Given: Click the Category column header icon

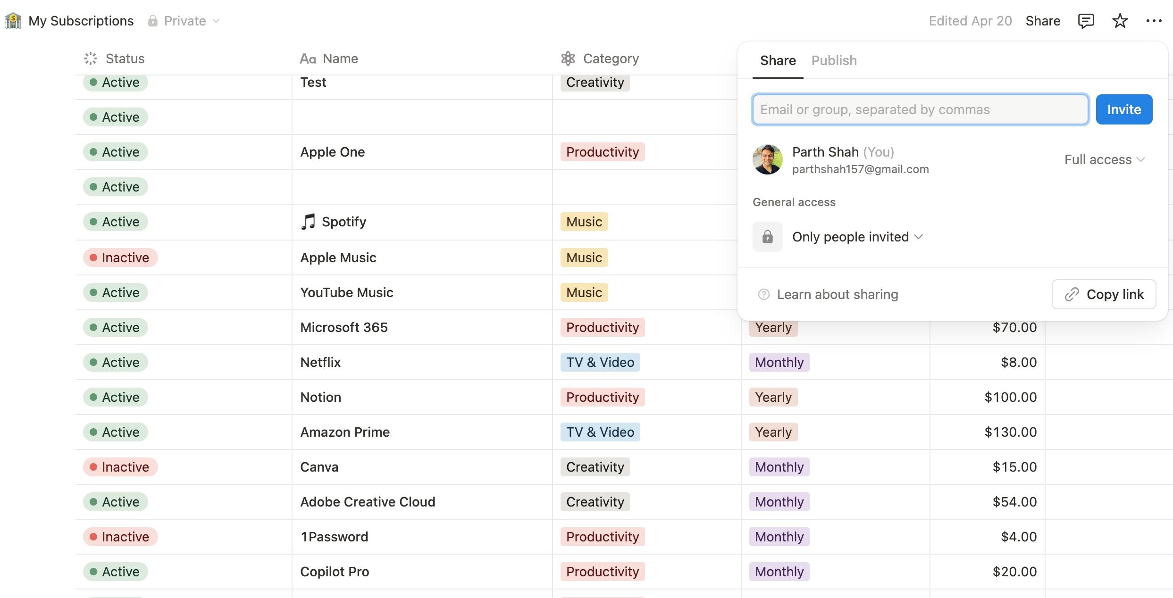Looking at the screenshot, I should pos(568,58).
